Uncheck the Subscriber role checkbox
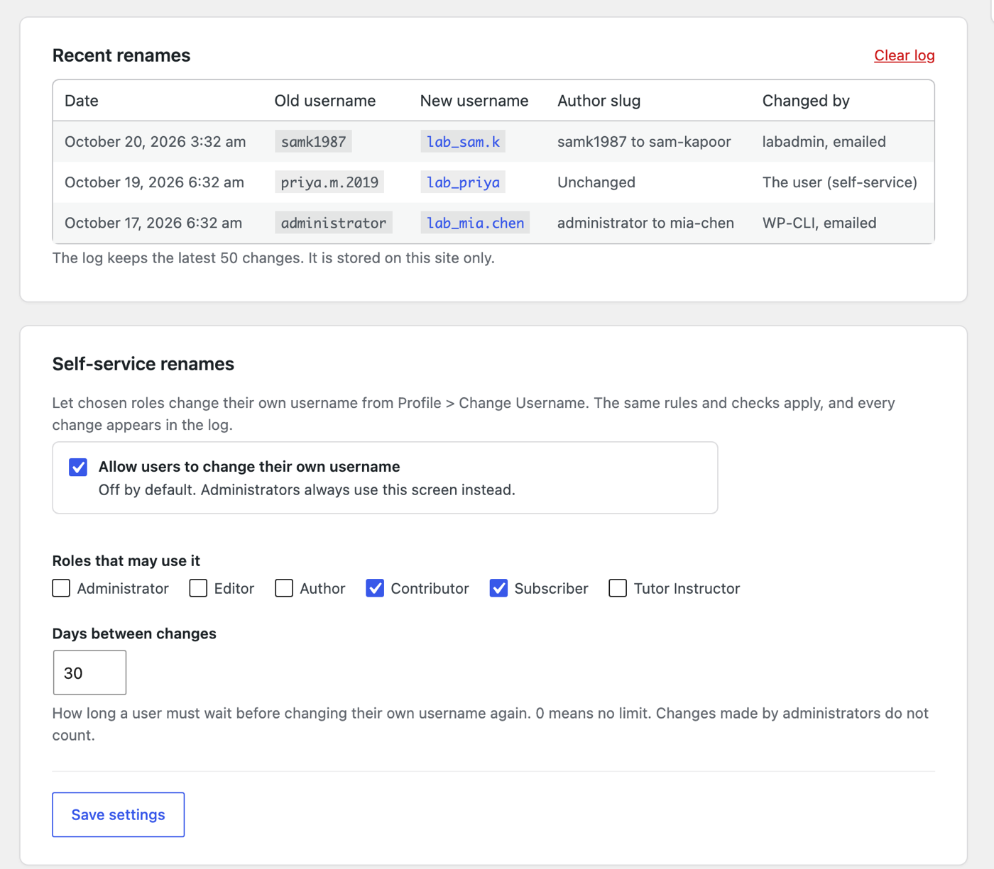Viewport: 994px width, 869px height. 498,588
